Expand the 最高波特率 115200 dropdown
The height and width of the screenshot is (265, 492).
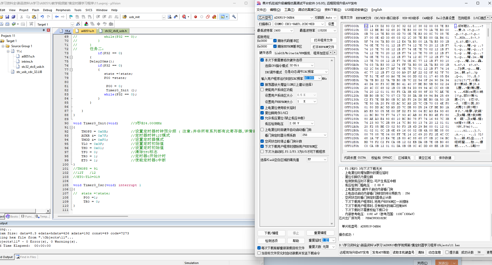click(x=327, y=30)
